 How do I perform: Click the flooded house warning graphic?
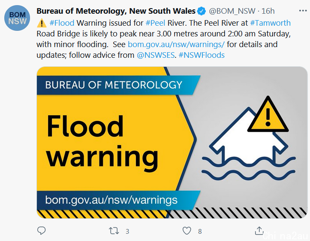pyautogui.click(x=249, y=138)
